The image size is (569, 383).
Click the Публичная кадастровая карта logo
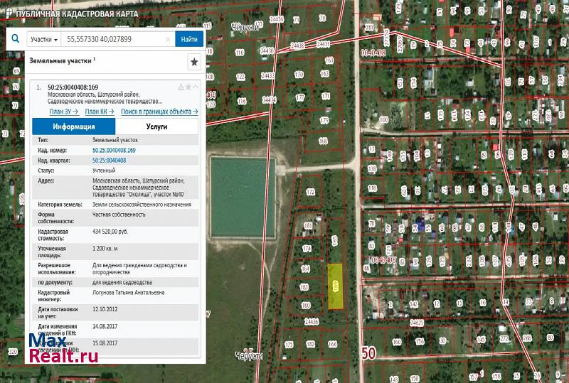[71, 14]
